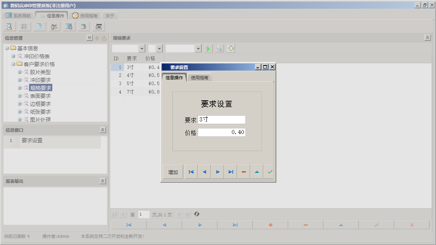Viewport: 436px width, 245px height.
Task: Go to next record in 要求设置 dialog
Action: click(x=218, y=172)
